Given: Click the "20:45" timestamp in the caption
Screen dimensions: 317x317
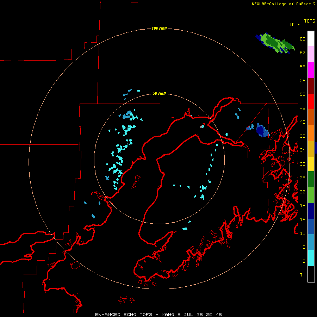Looking at the screenshot, I should [214, 315].
